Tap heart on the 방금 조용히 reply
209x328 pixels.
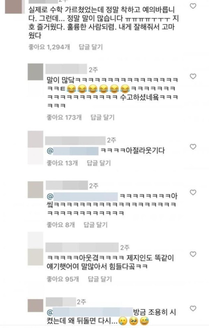[193, 308]
